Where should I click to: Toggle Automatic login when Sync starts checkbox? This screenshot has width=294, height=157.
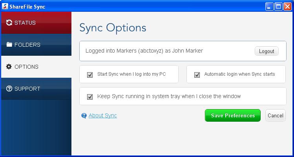point(197,75)
